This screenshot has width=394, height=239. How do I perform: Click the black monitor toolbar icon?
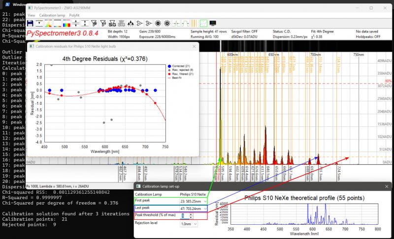(213, 23)
